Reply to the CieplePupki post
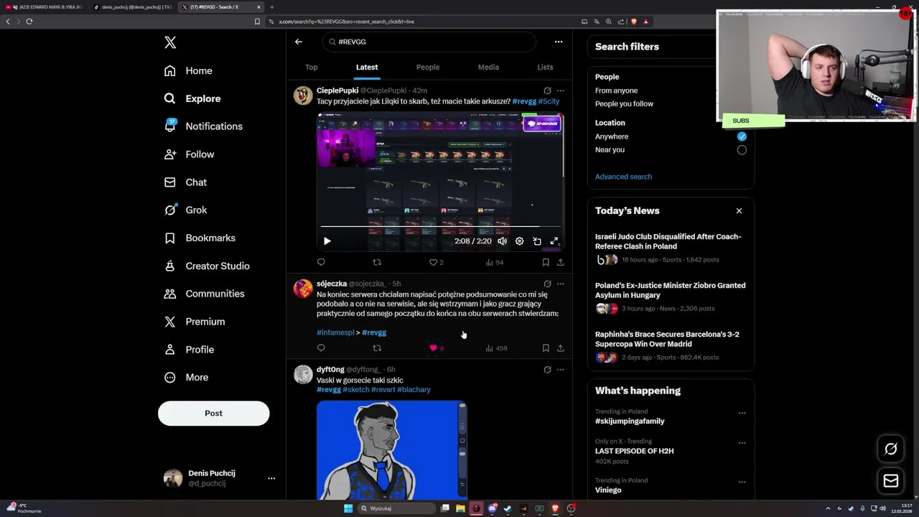The image size is (919, 517). tap(321, 262)
